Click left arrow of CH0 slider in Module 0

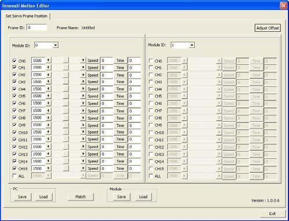click(x=48, y=60)
